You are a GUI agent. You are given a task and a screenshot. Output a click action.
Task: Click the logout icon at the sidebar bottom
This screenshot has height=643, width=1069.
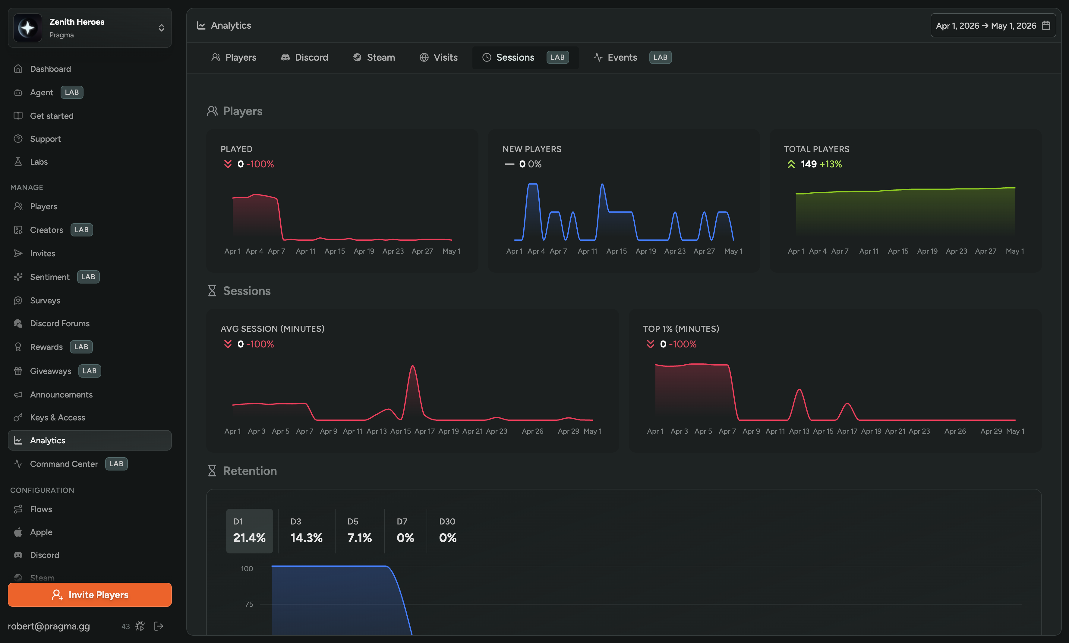(x=159, y=626)
